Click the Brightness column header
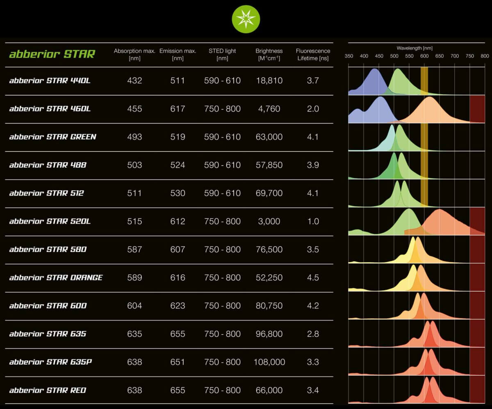Screen dimensions: 492x409 click(x=269, y=54)
